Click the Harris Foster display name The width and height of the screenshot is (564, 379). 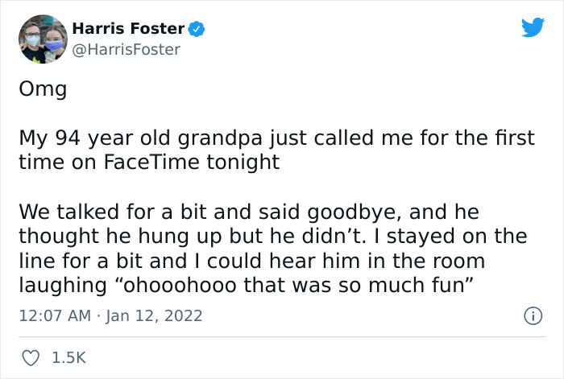[x=129, y=30]
